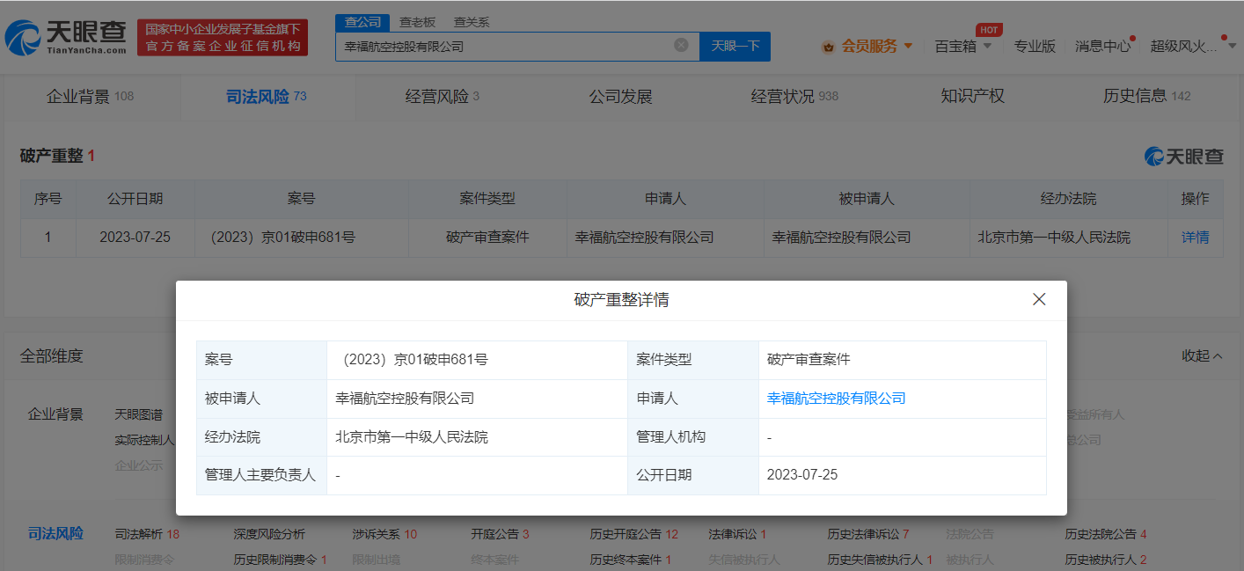Clear the search box with X icon
1244x571 pixels.
point(681,46)
